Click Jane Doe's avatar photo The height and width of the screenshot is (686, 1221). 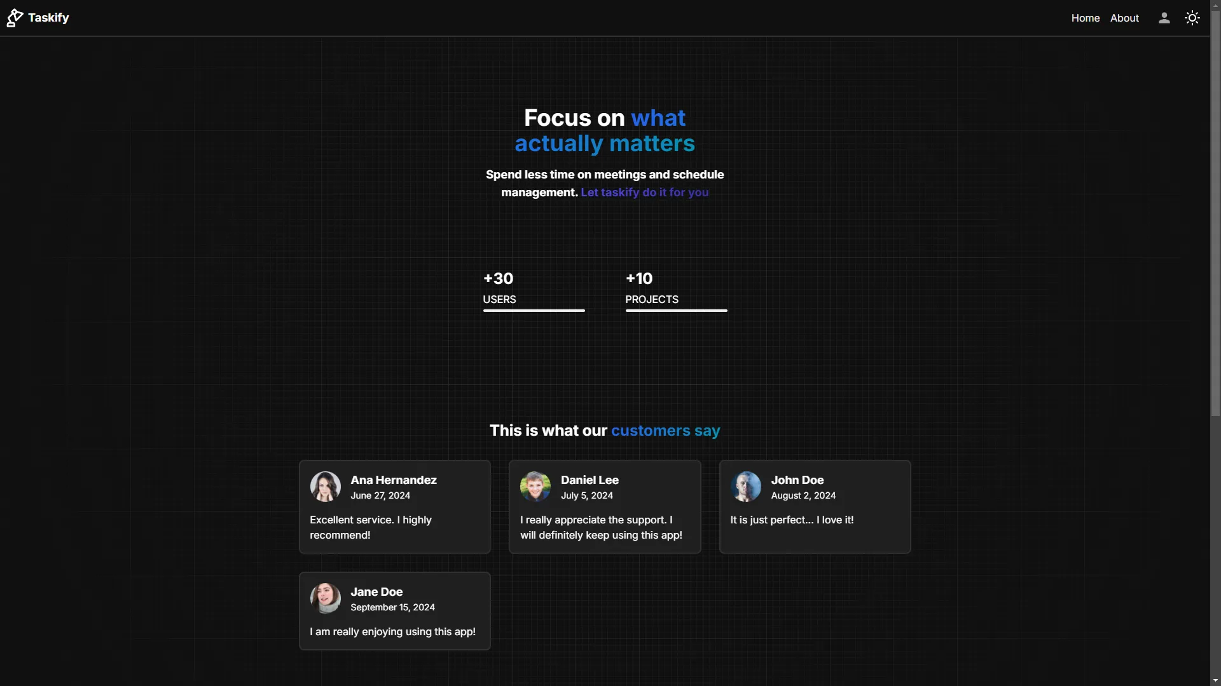click(x=325, y=598)
